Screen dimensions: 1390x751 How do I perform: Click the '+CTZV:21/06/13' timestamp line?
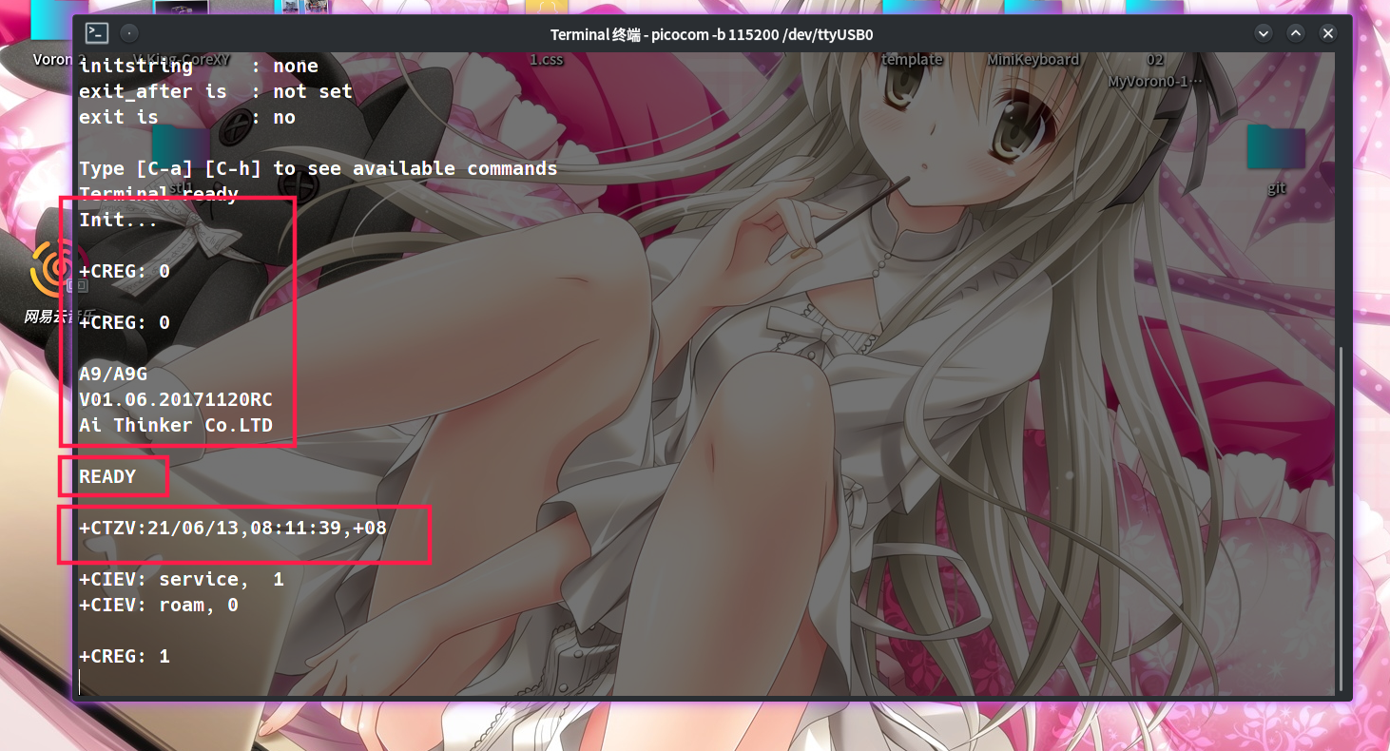[x=233, y=528]
